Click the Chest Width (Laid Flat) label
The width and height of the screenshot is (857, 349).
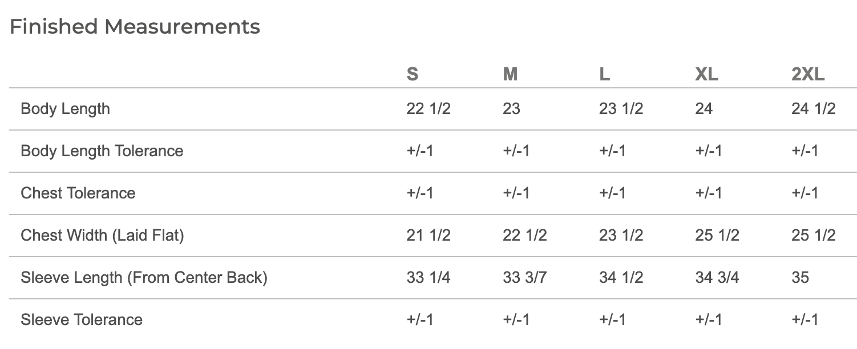click(102, 235)
